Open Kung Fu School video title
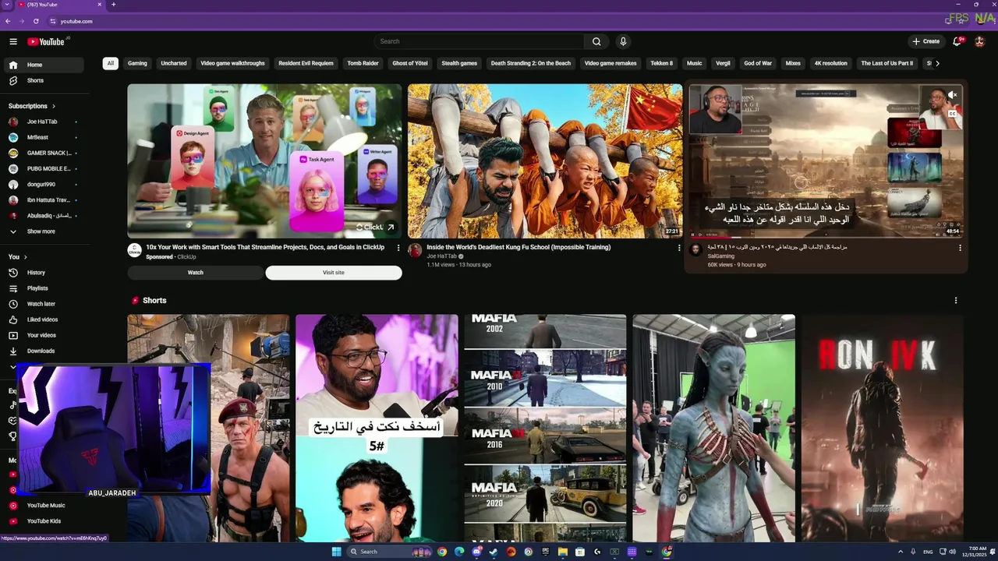The image size is (998, 561). click(518, 247)
